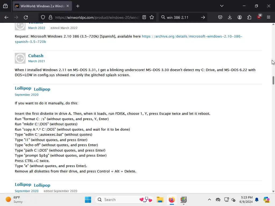Image resolution: width=275 pixels, height=206 pixels.
Task: Select the search box with win 386 2.11
Action: point(182,17)
